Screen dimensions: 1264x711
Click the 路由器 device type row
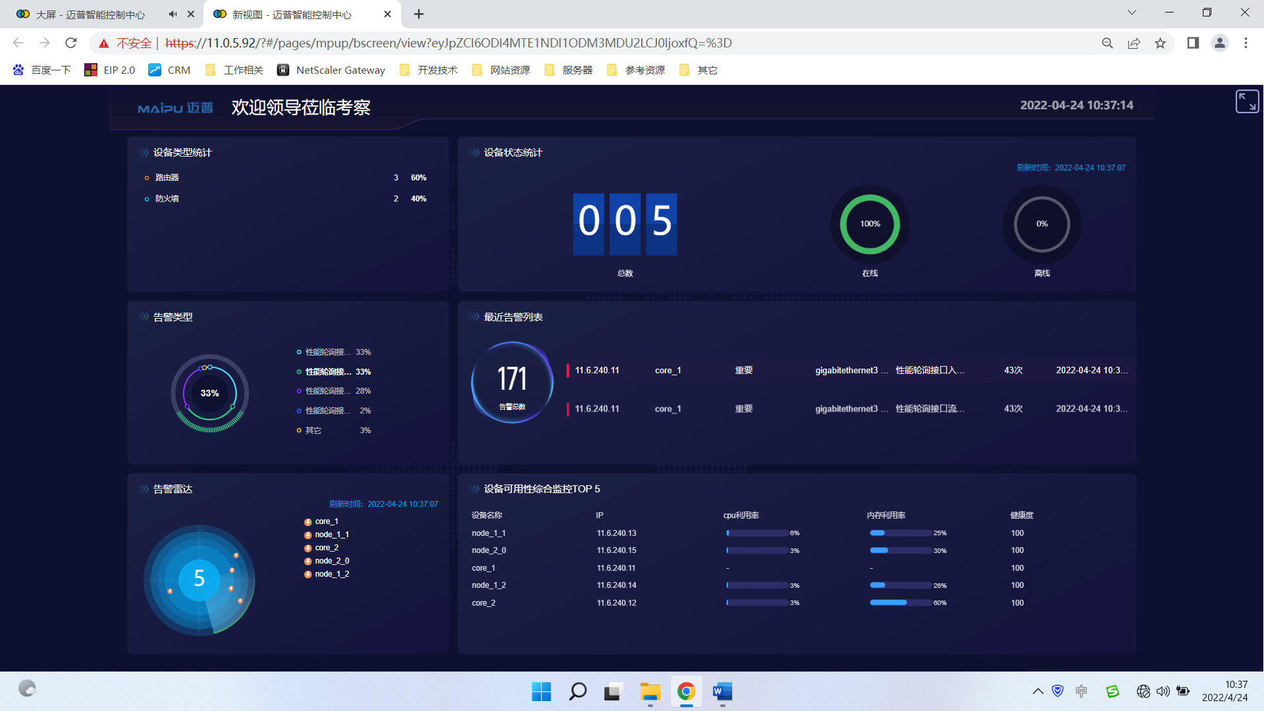point(286,178)
